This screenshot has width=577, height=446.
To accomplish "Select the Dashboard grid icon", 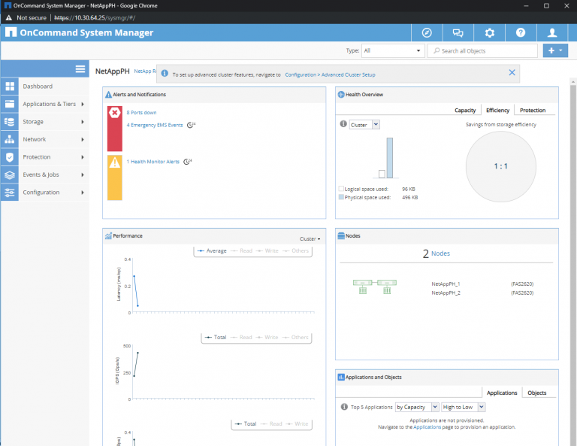I will pos(10,86).
